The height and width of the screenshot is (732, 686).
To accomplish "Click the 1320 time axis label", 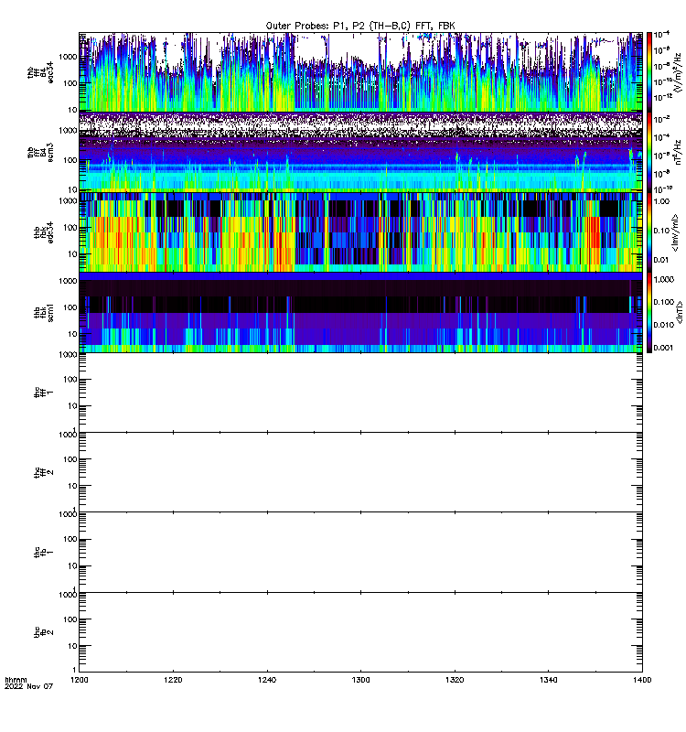I will (455, 680).
